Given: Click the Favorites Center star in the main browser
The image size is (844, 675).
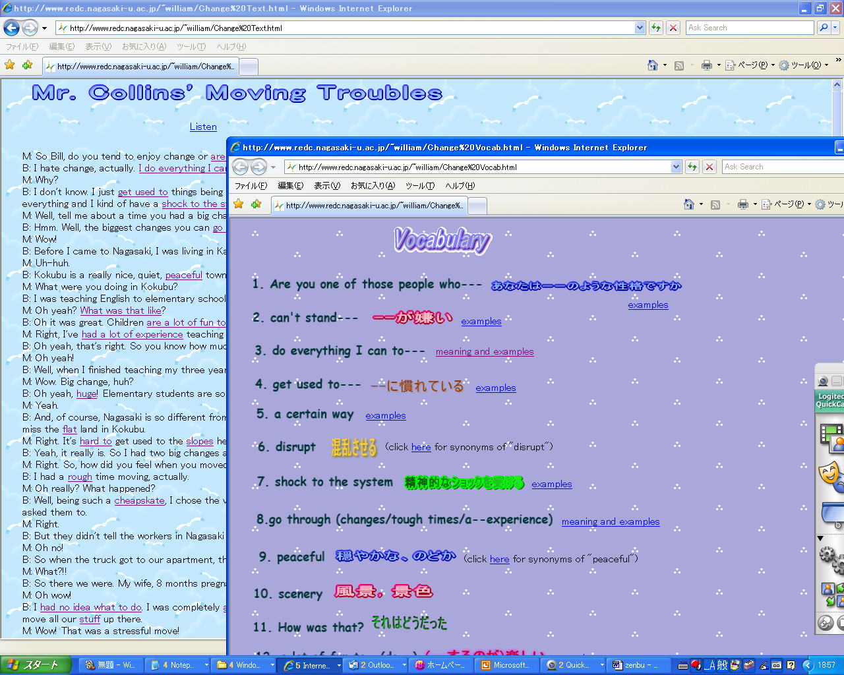Looking at the screenshot, I should click(x=9, y=65).
